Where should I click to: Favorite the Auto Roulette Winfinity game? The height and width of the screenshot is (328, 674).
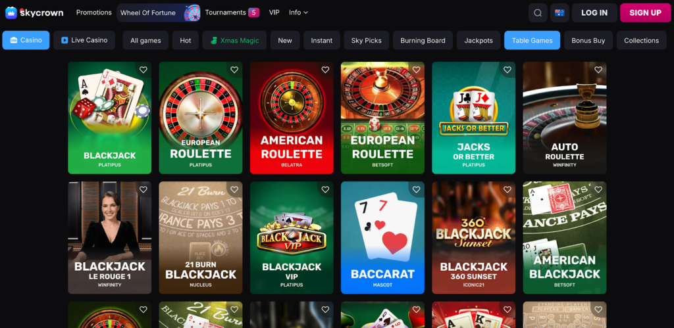click(598, 70)
